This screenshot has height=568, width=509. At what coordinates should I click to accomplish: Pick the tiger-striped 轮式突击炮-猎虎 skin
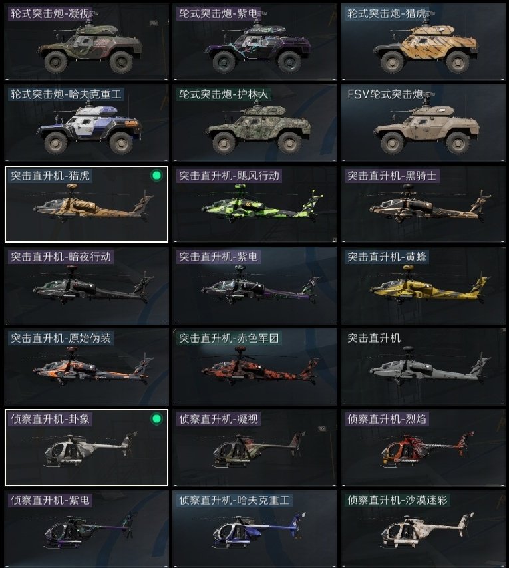point(423,42)
